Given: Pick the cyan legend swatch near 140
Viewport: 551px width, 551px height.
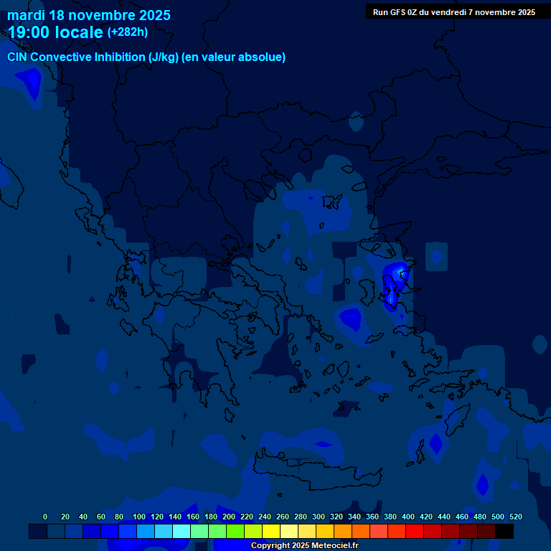Looking at the screenshot, I should (182, 532).
